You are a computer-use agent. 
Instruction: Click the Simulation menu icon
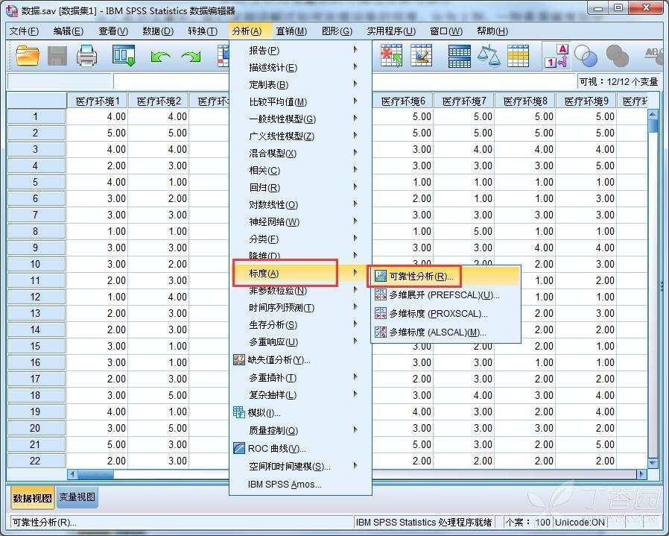point(239,412)
